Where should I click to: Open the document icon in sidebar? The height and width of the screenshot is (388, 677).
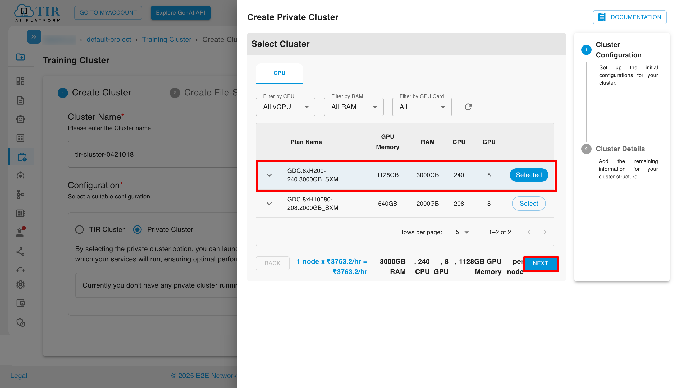click(21, 100)
